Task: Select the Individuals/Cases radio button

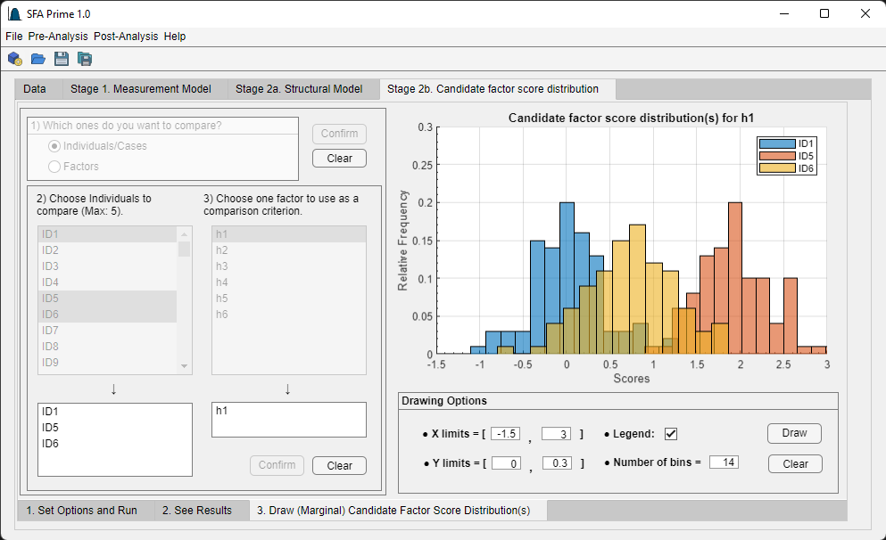Action: point(54,146)
